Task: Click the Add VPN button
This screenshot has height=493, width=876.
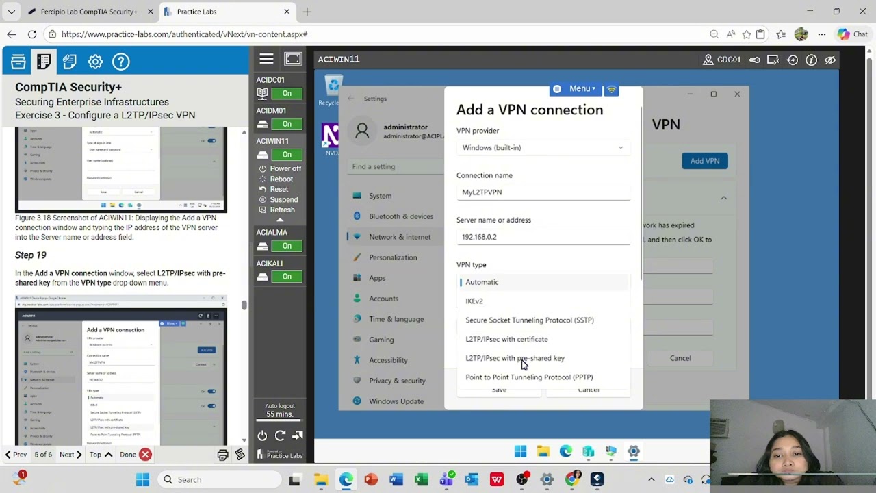Action: point(704,161)
